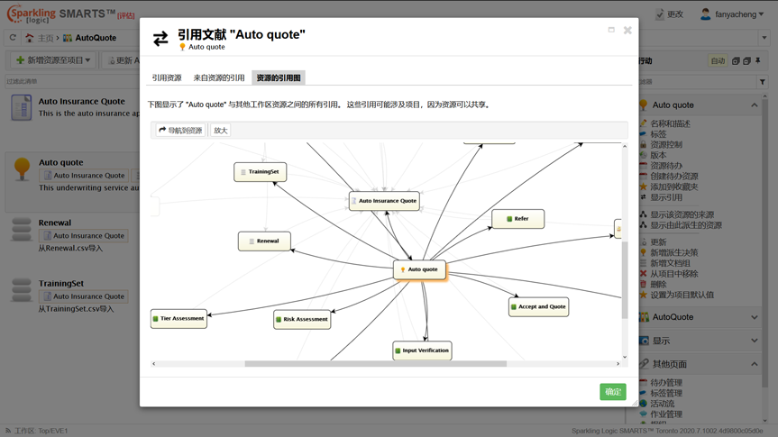Click the Renewal node in graph
The image size is (778, 437).
(x=264, y=241)
